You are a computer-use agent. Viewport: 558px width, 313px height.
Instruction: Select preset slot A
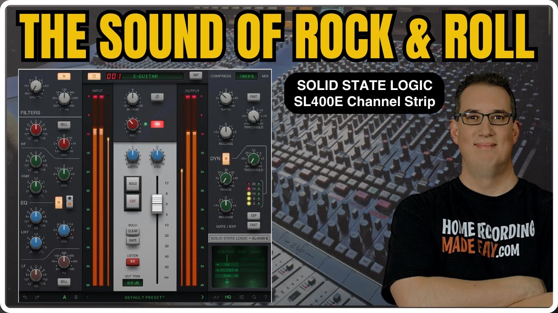pos(65,297)
